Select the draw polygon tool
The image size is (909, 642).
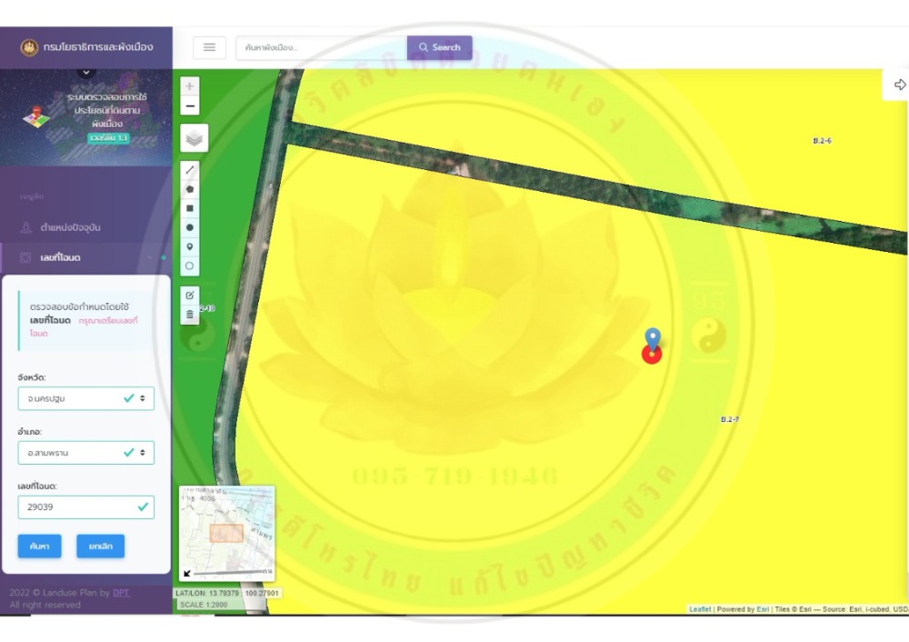coord(189,188)
